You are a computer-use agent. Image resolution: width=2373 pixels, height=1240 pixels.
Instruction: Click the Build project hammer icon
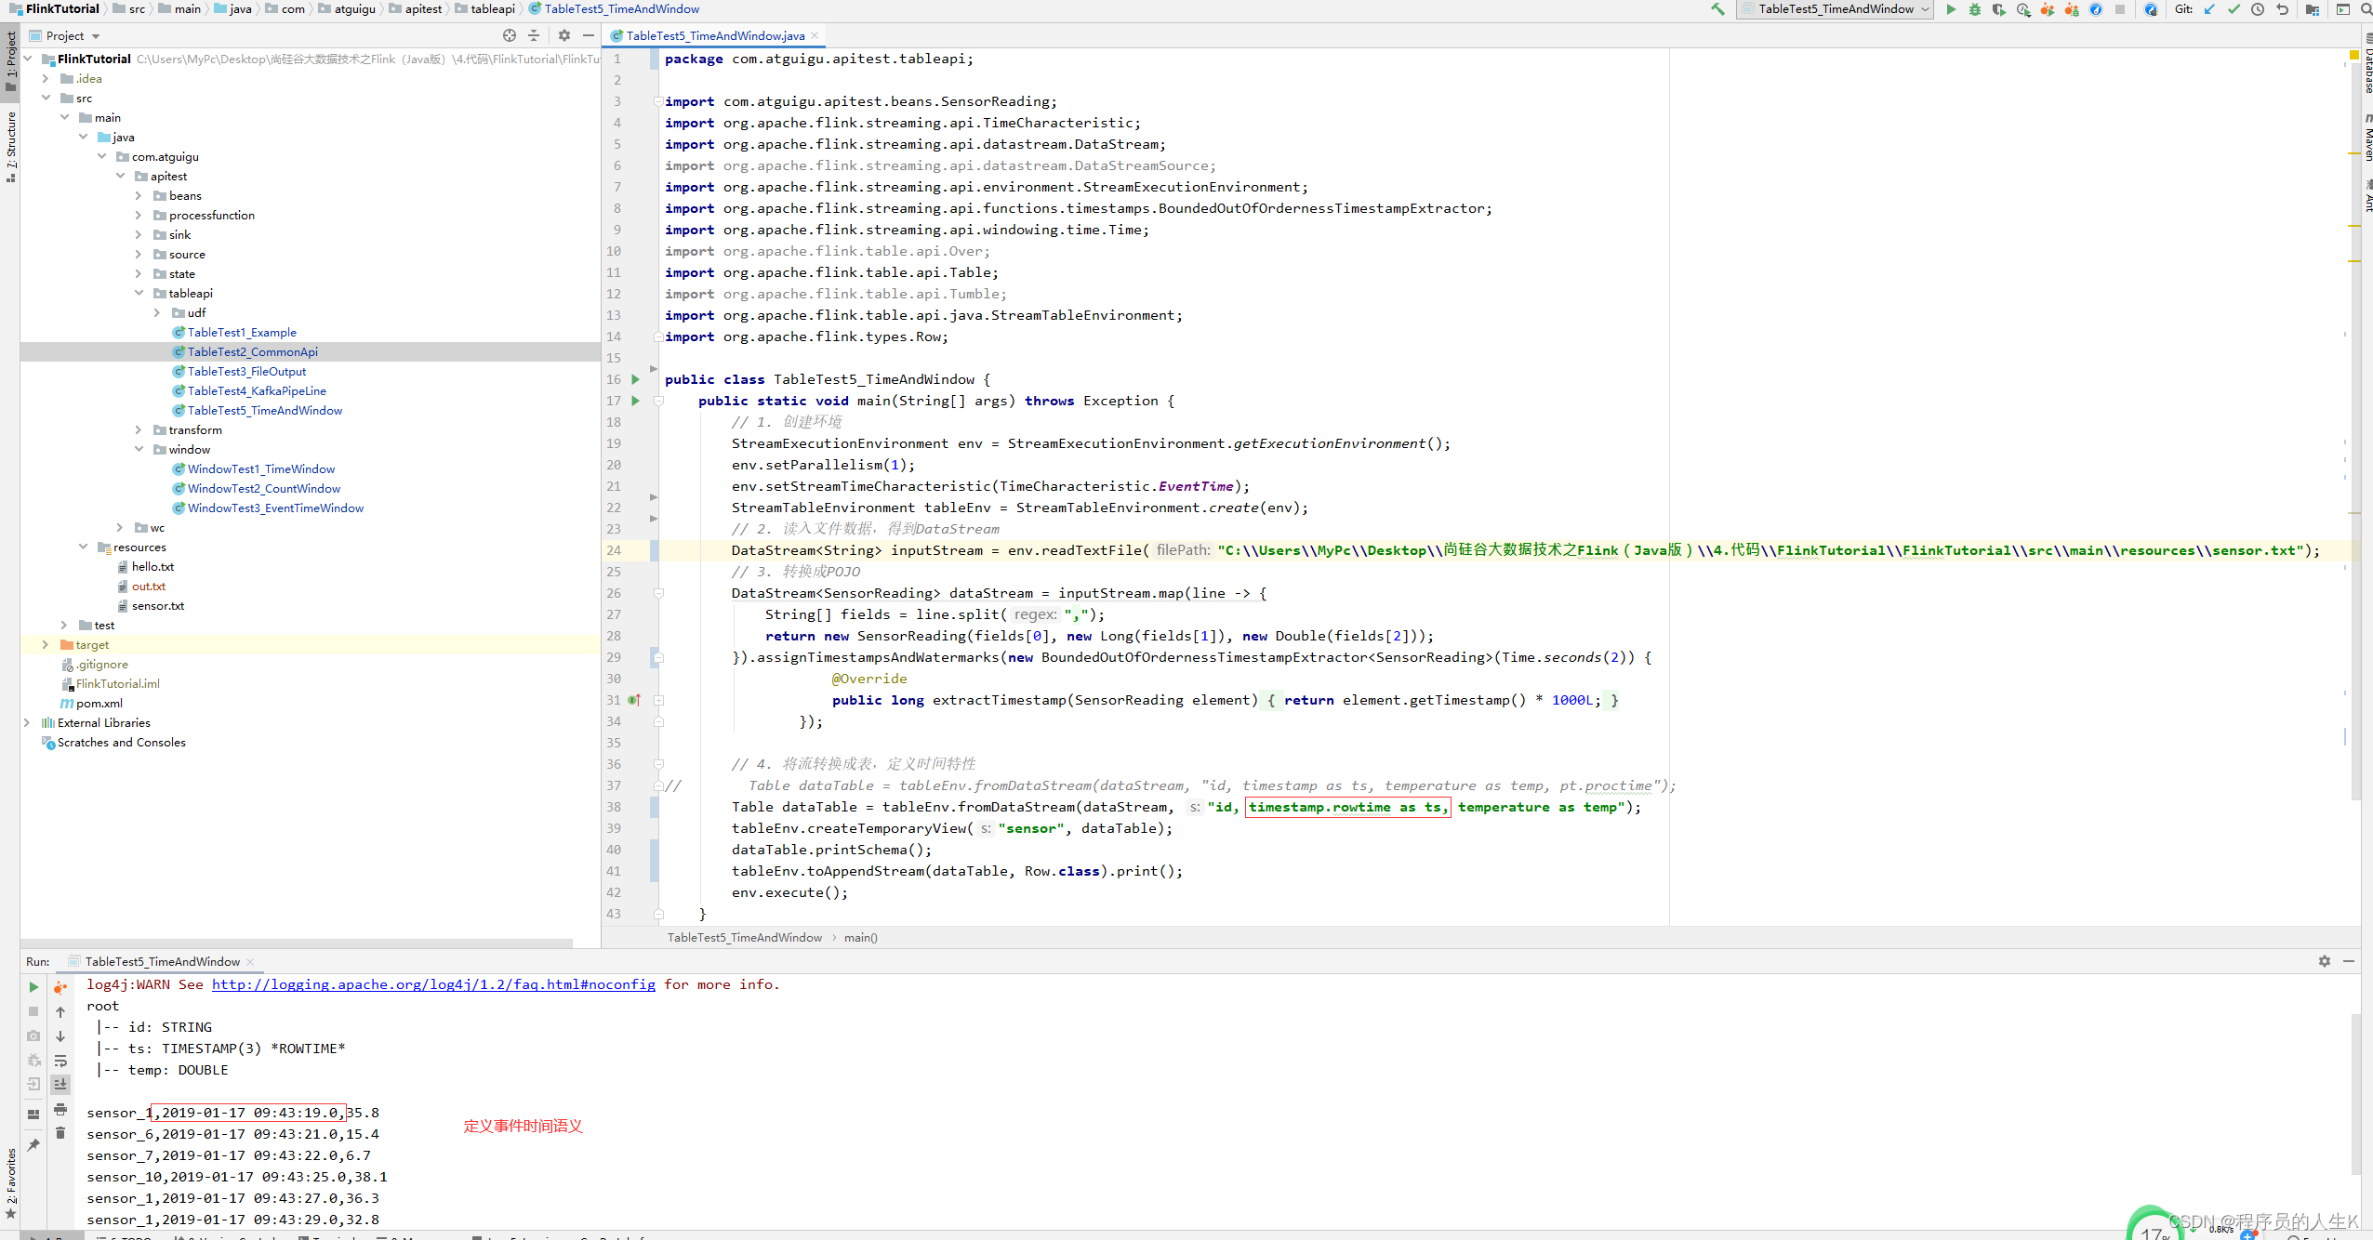(1717, 9)
